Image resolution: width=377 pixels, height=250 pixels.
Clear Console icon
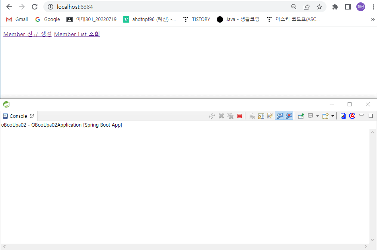pyautogui.click(x=252, y=116)
